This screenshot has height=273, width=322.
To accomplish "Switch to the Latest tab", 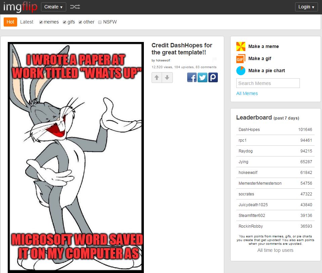I will (x=27, y=22).
